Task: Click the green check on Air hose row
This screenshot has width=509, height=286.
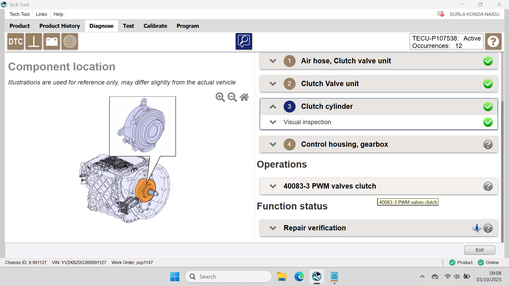Action: [488, 61]
